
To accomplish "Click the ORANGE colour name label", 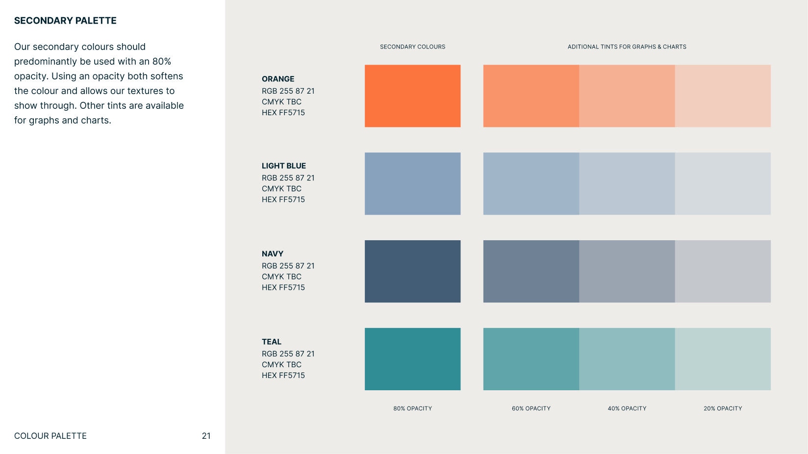I will pos(278,79).
